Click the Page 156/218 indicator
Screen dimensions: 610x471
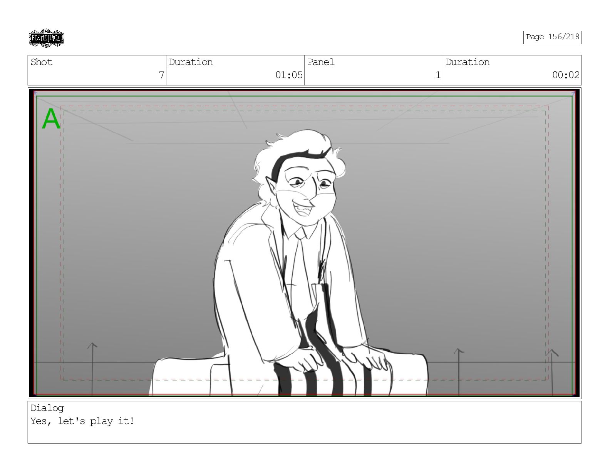click(552, 37)
